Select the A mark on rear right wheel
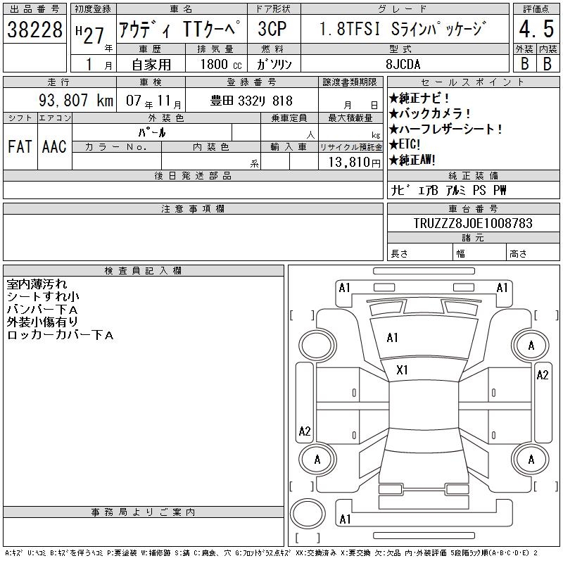The image size is (563, 563). 531,460
